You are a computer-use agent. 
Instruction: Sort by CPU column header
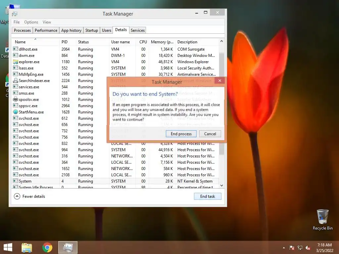point(142,42)
